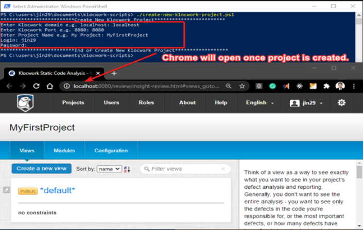Click the zoom magnifier in address bar
Image resolution: width=363 pixels, height=230 pixels.
tap(229, 86)
